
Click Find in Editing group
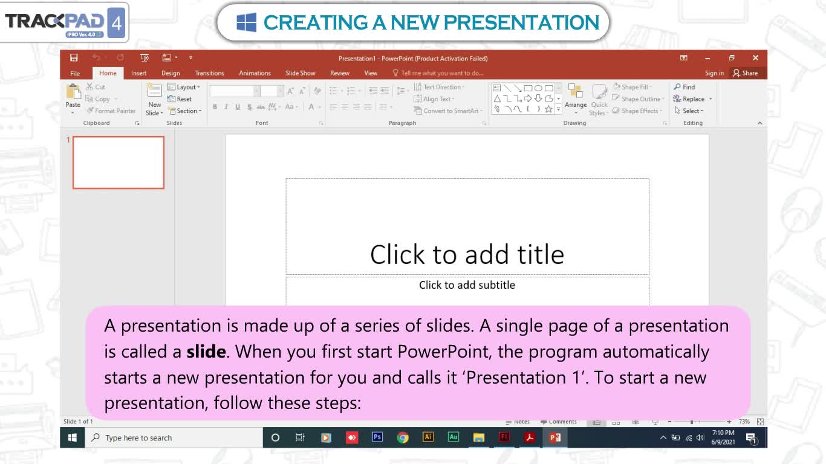685,87
